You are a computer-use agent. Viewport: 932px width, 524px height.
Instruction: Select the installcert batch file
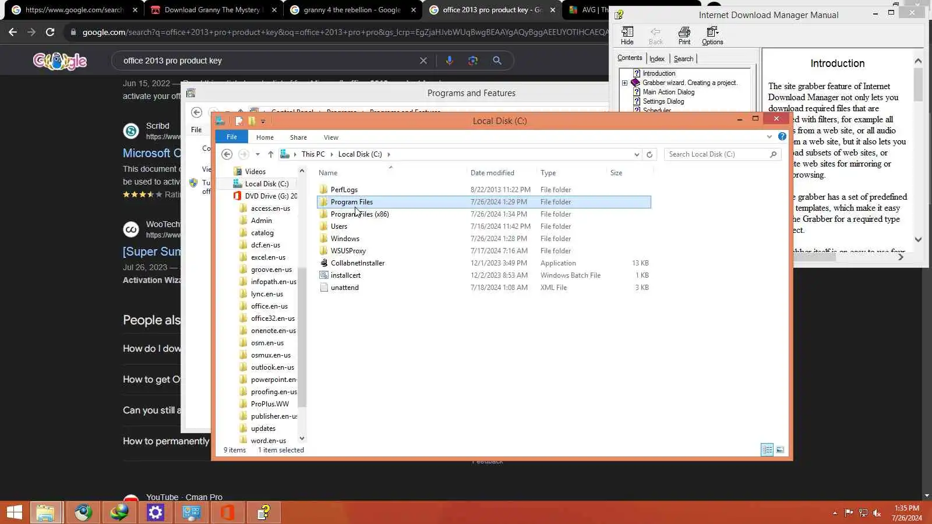(x=345, y=275)
